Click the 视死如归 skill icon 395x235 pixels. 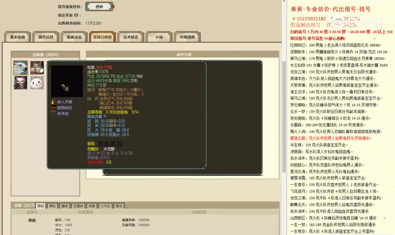point(53,108)
